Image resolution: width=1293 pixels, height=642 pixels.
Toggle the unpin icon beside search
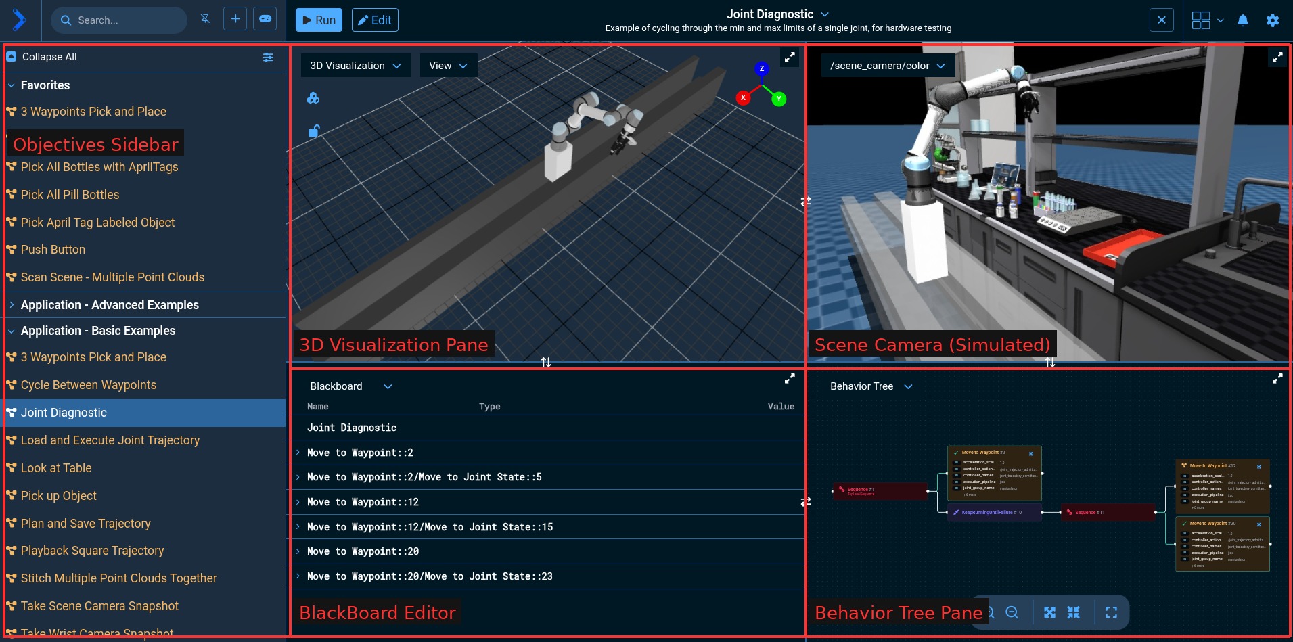click(205, 19)
